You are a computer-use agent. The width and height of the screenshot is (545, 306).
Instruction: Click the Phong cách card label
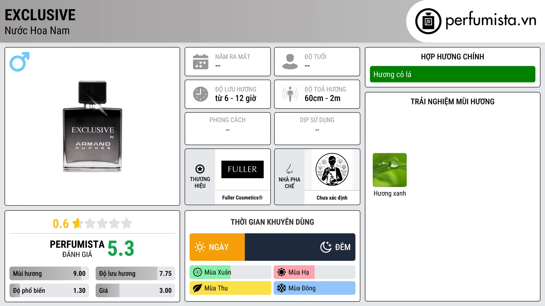tap(228, 120)
